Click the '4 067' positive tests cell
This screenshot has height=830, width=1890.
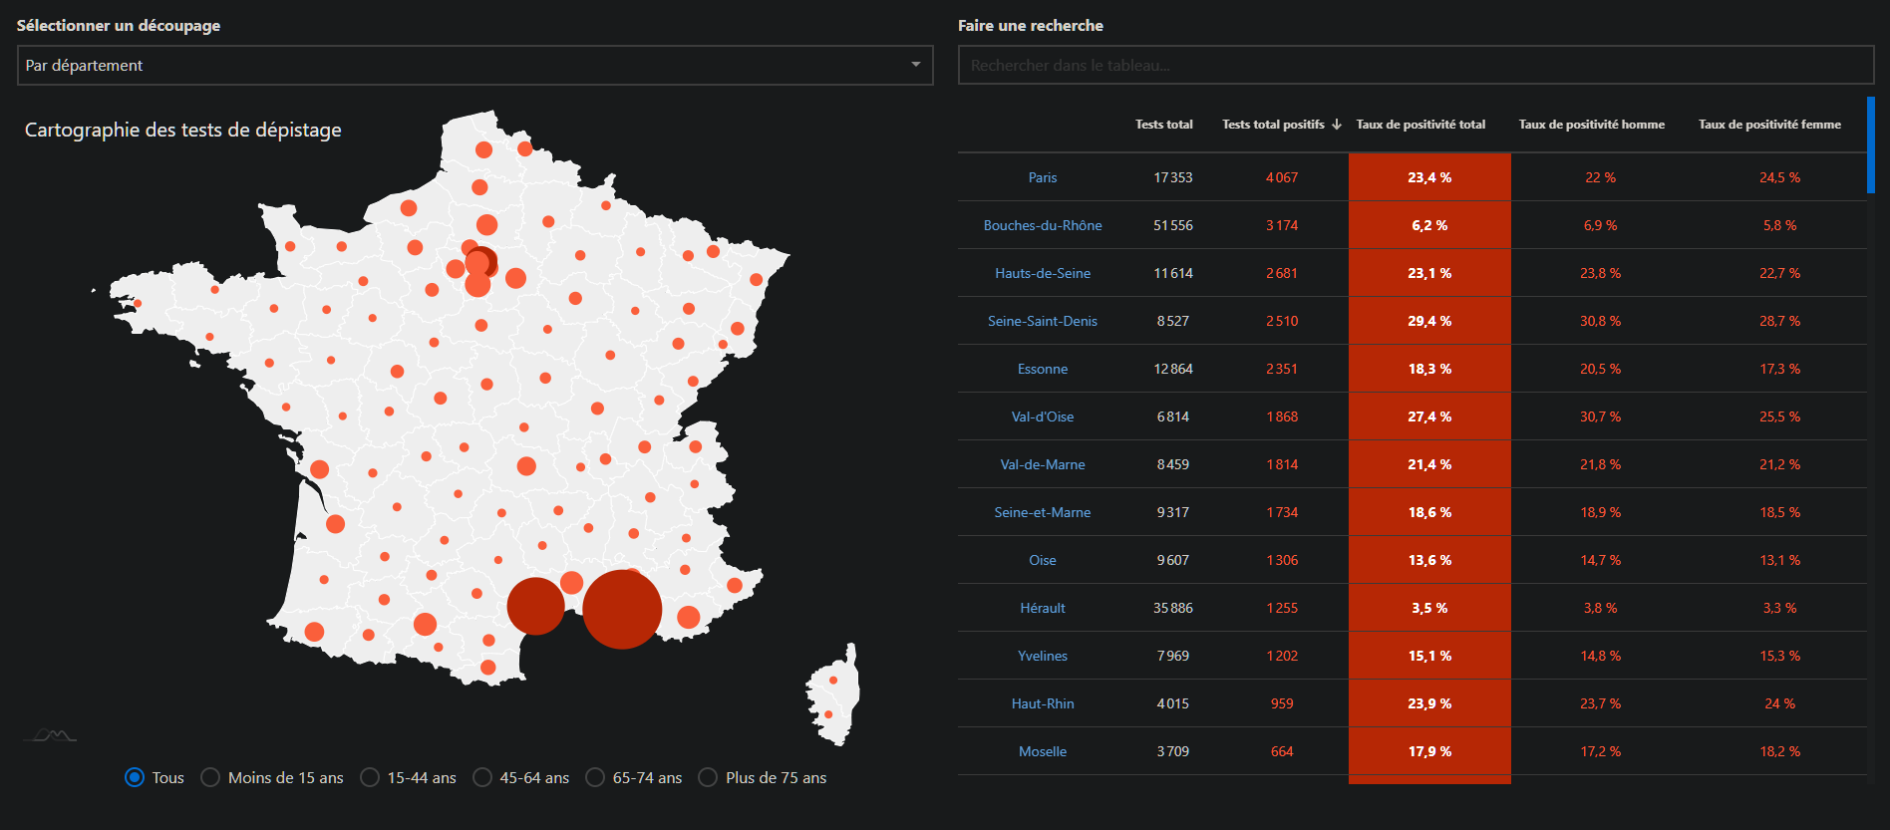1282,177
